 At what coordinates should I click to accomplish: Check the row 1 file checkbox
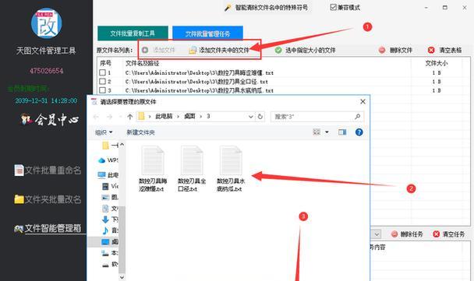click(x=102, y=72)
